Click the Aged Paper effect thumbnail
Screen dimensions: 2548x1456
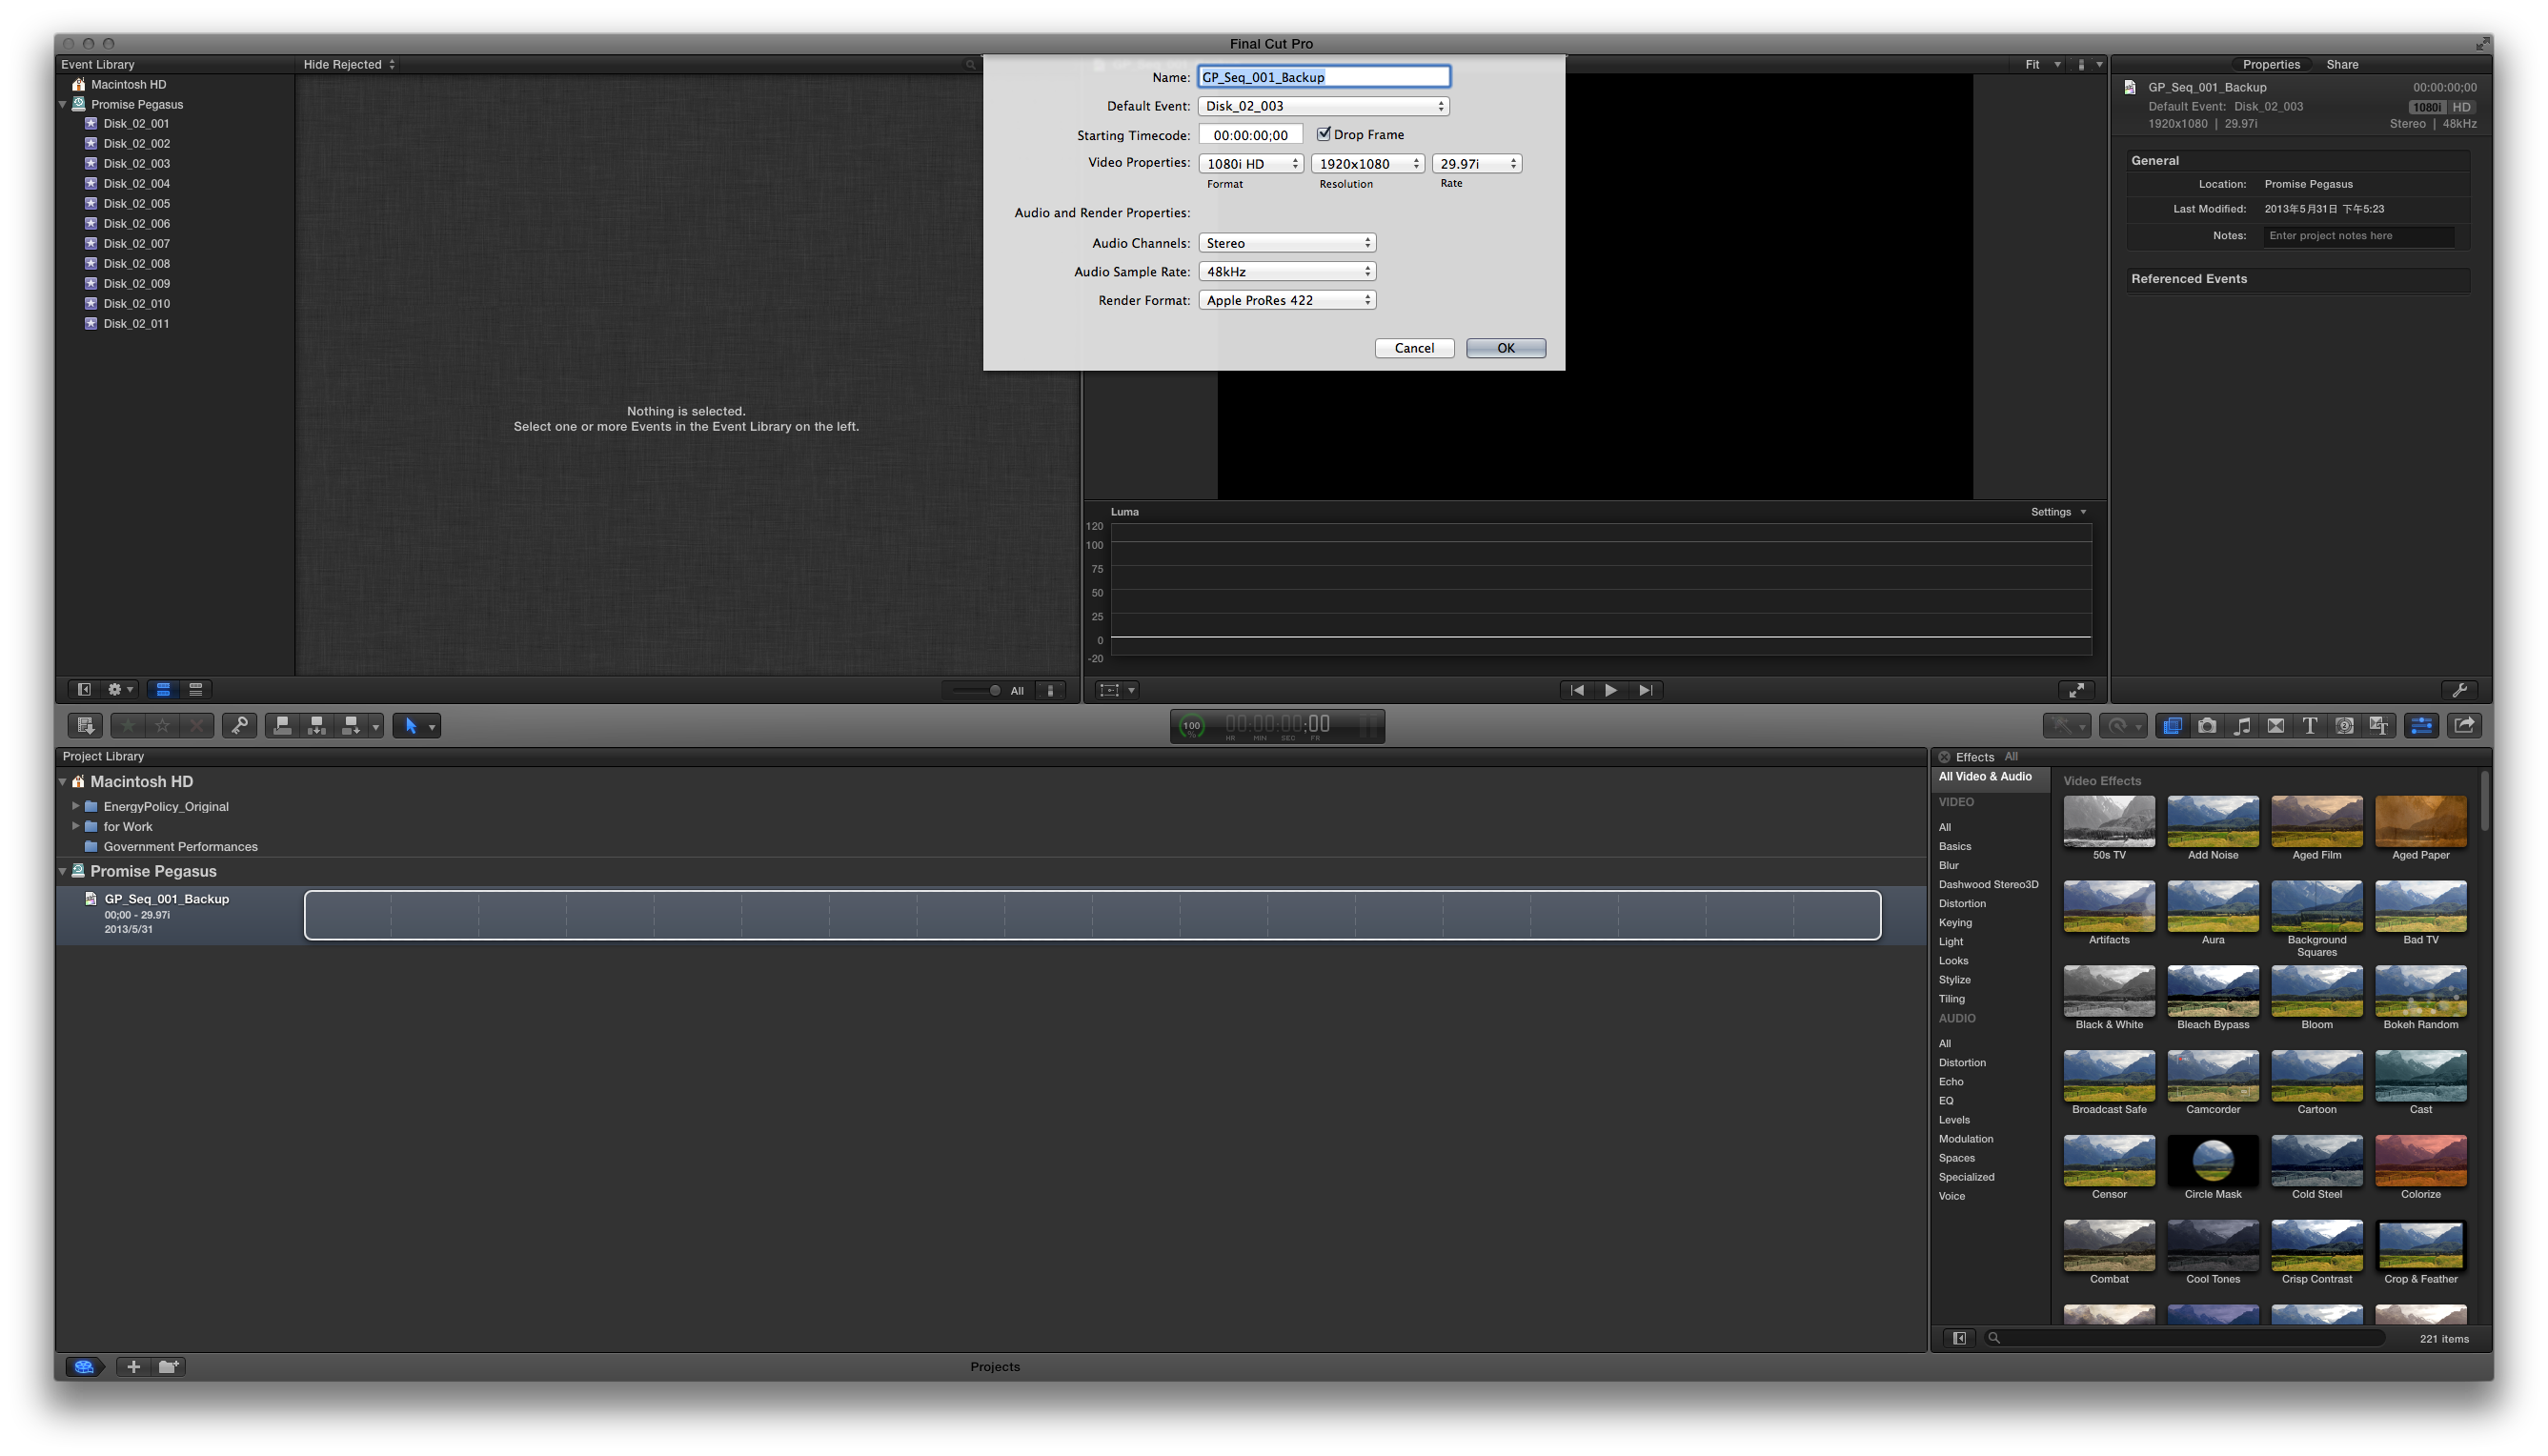coord(2420,822)
